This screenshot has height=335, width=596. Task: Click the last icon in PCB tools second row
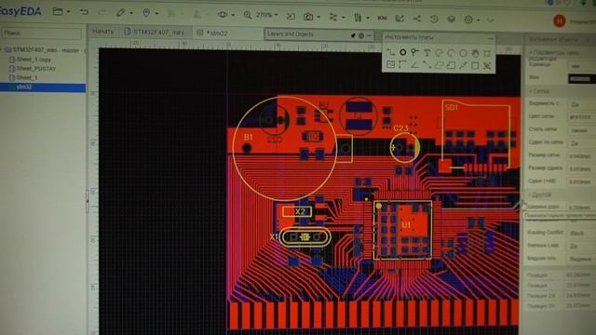point(487,66)
